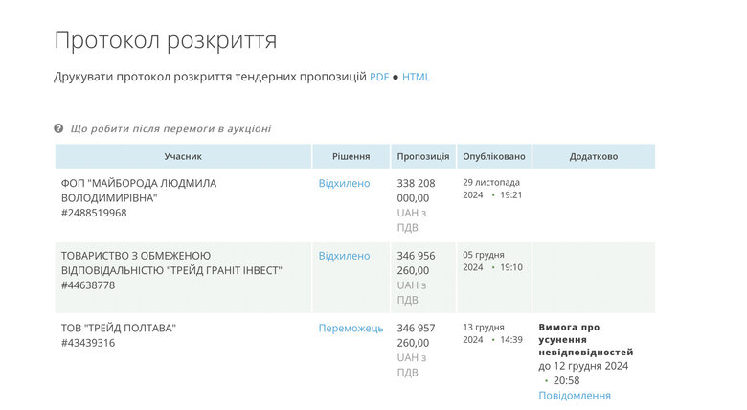This screenshot has height=410, width=747.
Task: Click the Додатково column header
Action: tap(594, 156)
